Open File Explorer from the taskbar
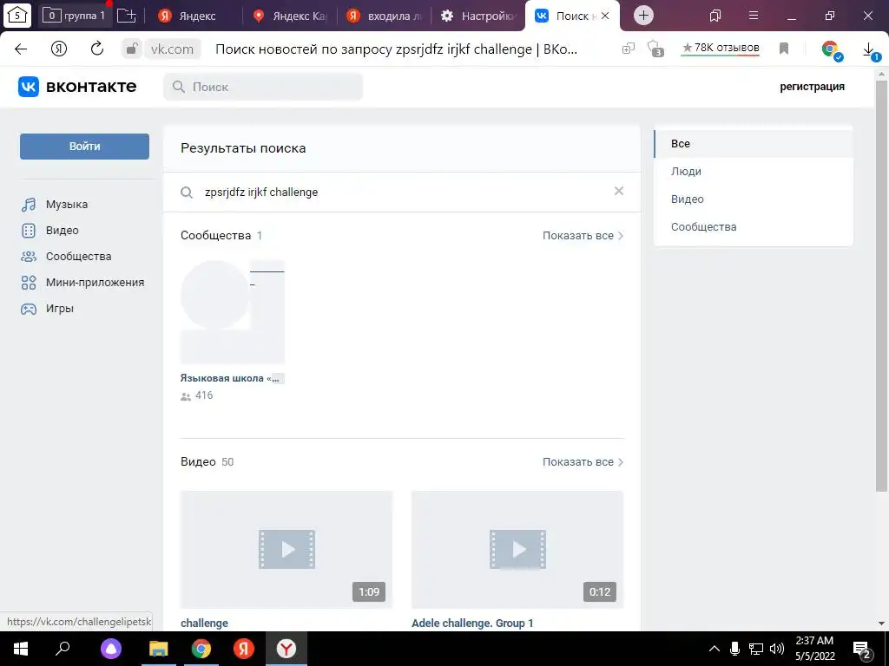 pos(159,649)
